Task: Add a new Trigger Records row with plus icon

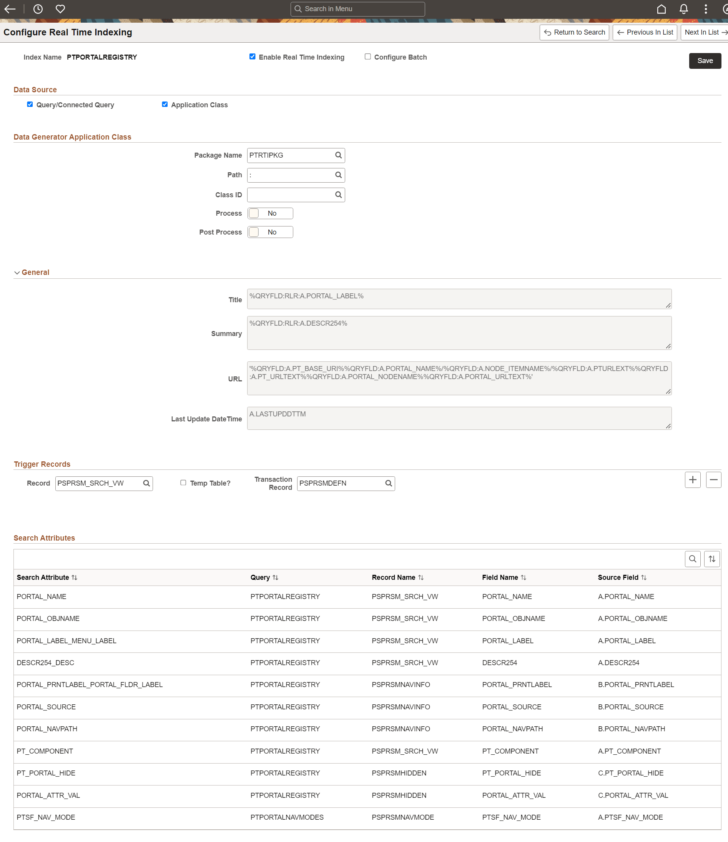Action: tap(693, 480)
